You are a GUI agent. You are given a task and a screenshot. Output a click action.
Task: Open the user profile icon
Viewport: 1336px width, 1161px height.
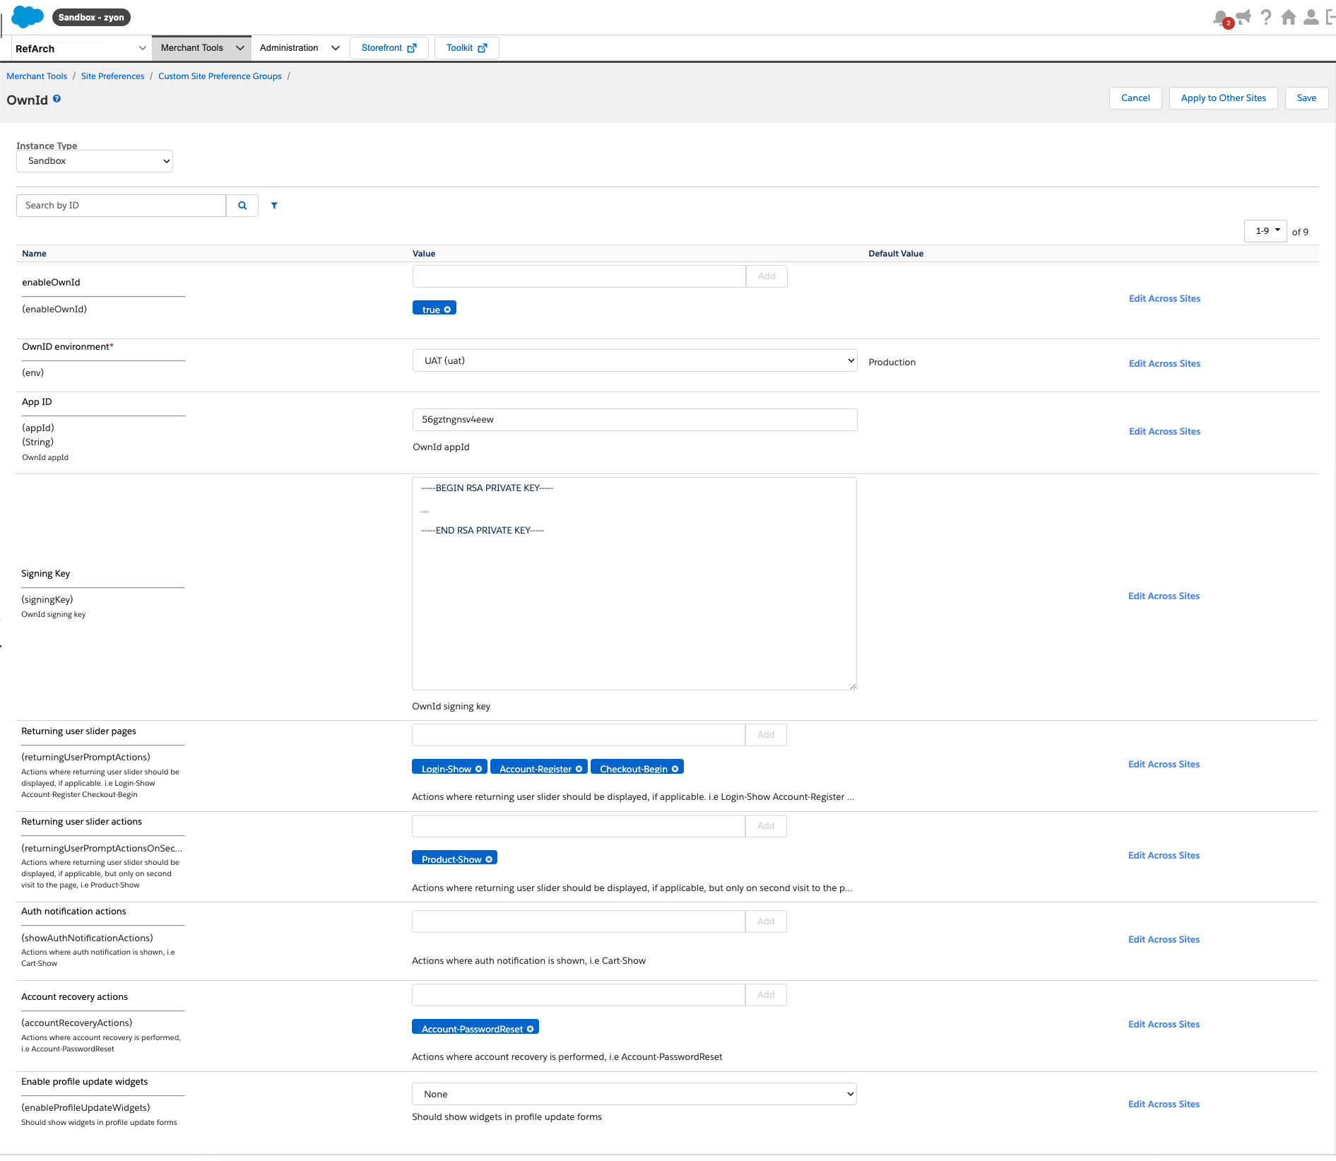click(x=1311, y=17)
